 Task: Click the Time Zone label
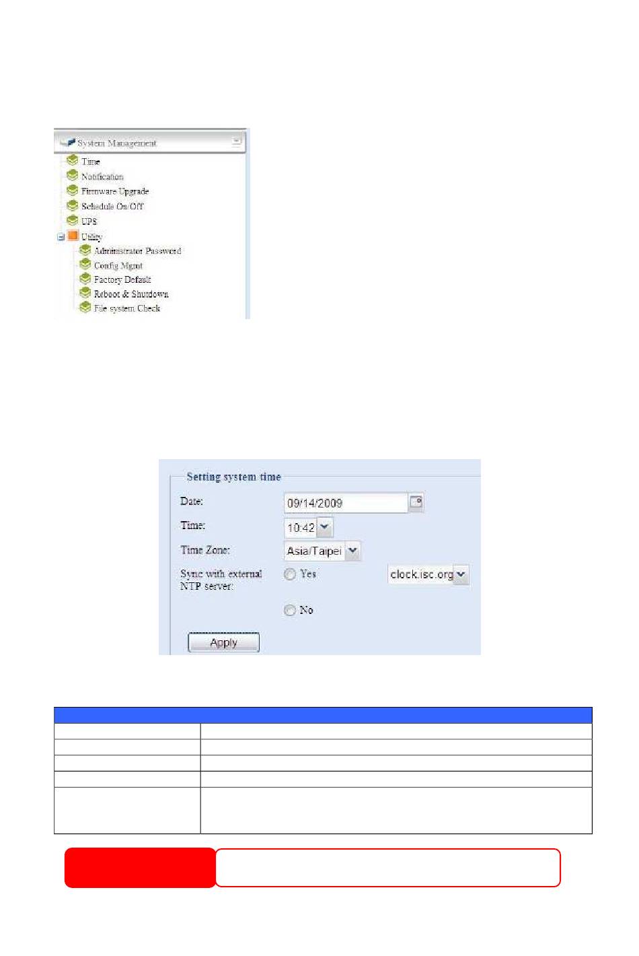tap(205, 550)
